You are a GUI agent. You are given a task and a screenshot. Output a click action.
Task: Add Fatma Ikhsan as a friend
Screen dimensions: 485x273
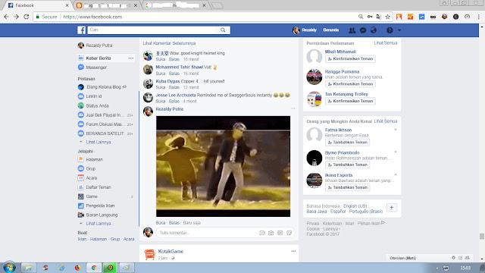pos(347,143)
